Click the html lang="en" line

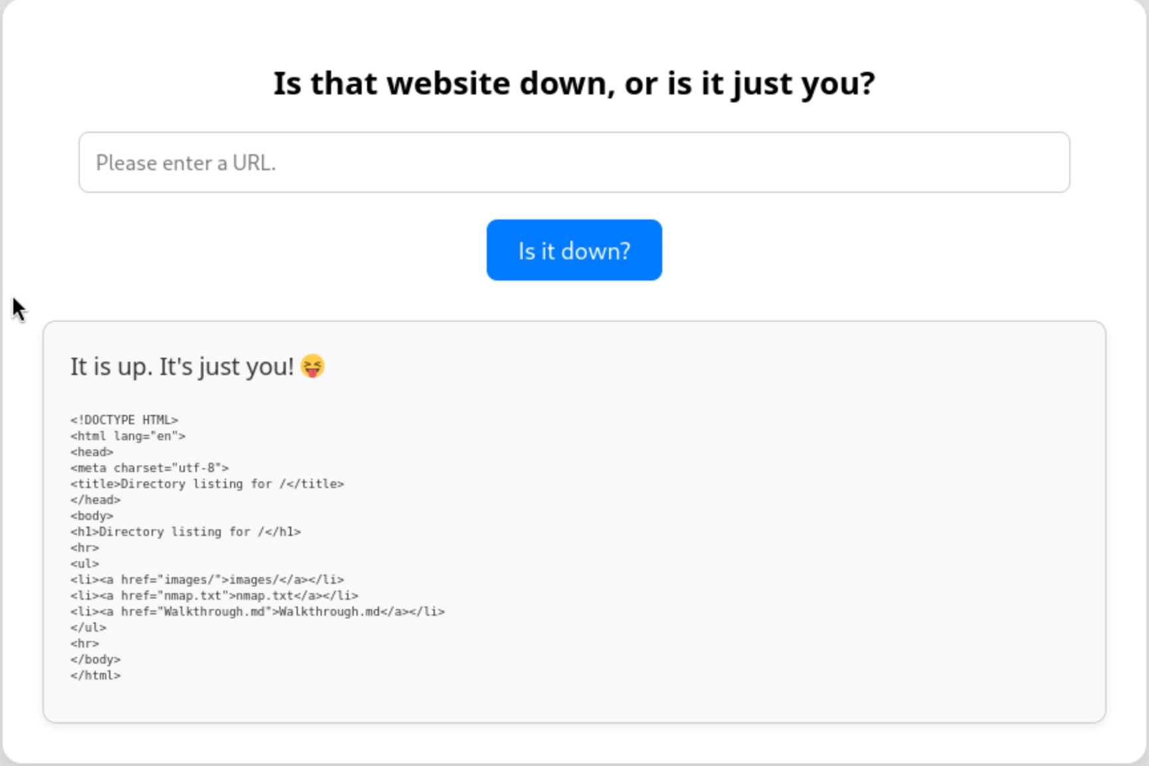tap(128, 436)
